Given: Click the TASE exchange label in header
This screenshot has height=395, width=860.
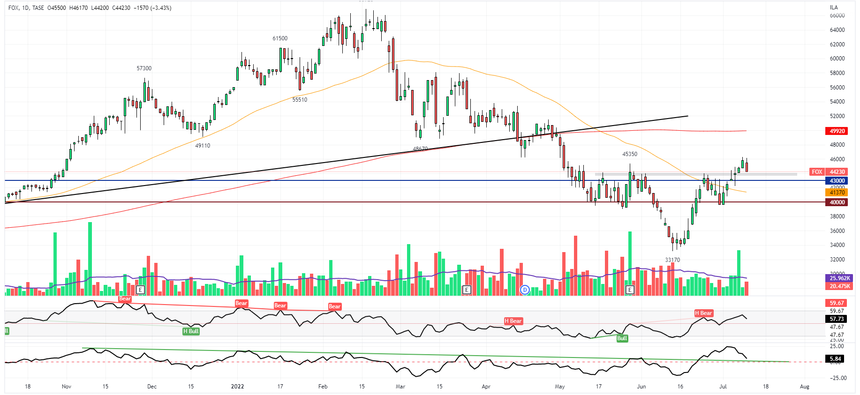Looking at the screenshot, I should coord(38,8).
